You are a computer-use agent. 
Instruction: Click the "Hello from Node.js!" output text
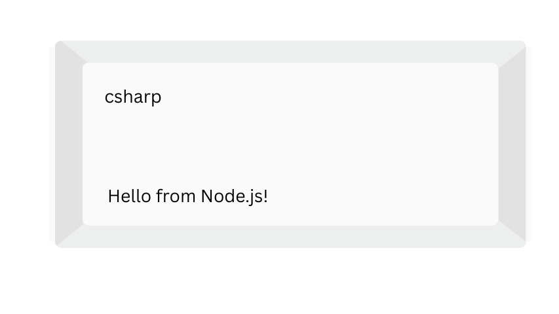(x=187, y=196)
